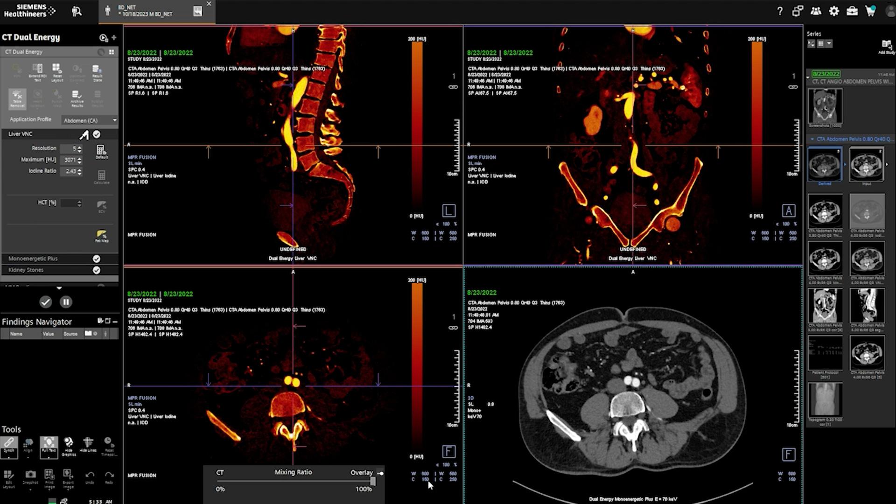Toggle the Liver VNC confirmation checkmark

97,134
